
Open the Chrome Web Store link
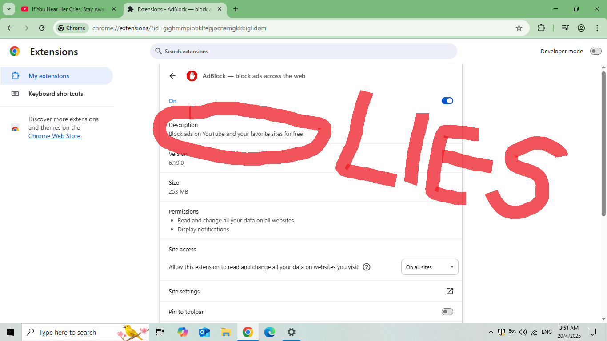pos(54,136)
